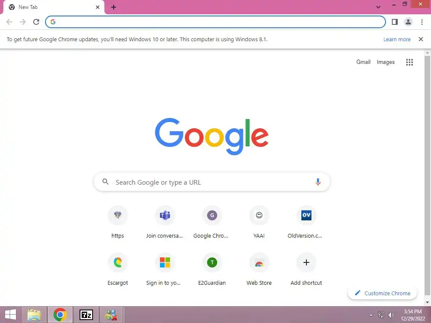Open the https shortcut tile
Screen dimensions: 431x323
(118, 222)
